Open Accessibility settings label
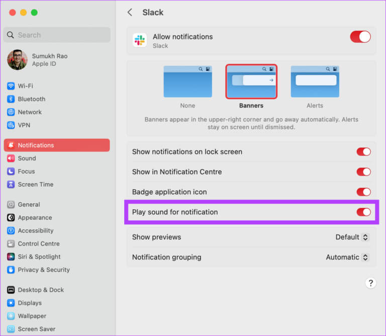Image resolution: width=386 pixels, height=336 pixels. [x=36, y=231]
